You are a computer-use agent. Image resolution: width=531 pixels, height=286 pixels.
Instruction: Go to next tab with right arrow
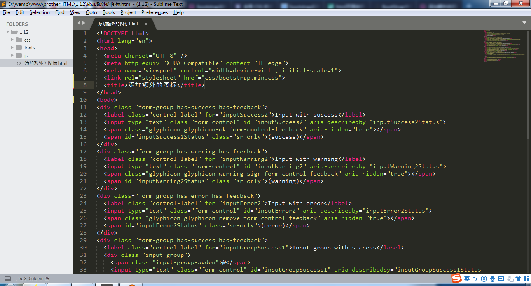coord(84,23)
